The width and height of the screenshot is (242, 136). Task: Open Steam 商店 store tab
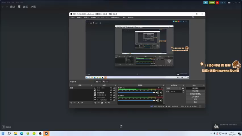[x=13, y=7]
